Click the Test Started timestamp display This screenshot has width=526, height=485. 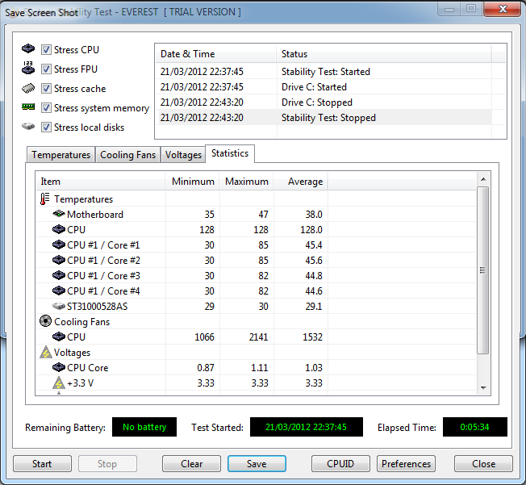pyautogui.click(x=307, y=427)
